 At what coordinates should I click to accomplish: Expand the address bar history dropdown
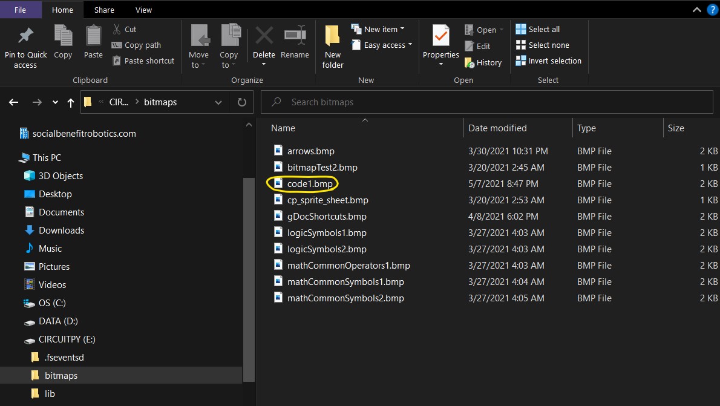(218, 102)
